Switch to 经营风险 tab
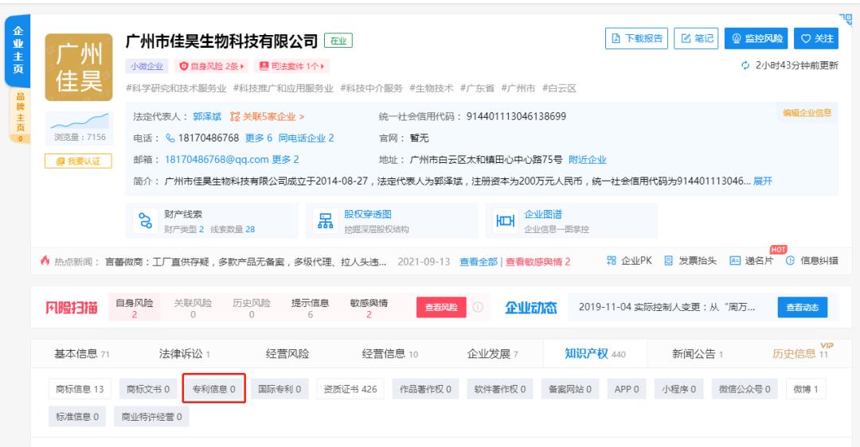 coord(287,354)
